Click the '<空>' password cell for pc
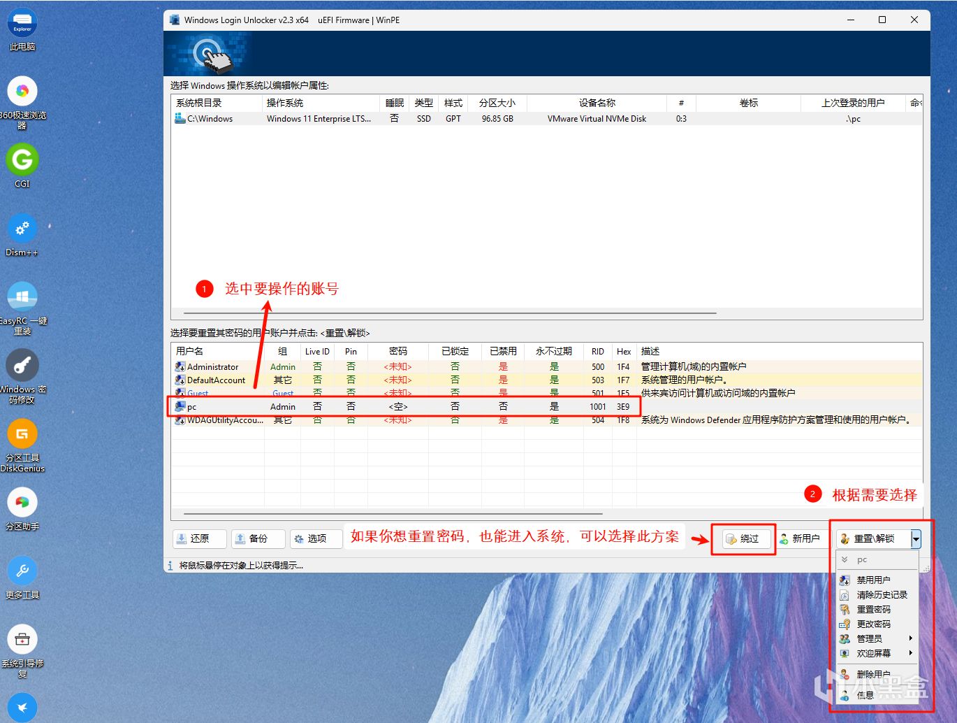Viewport: 957px width, 723px height. (398, 406)
